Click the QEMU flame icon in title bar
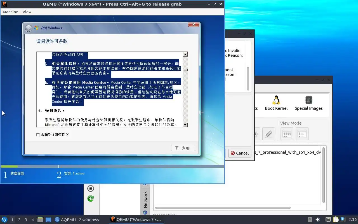Viewport: 358px width, 224px height. 4,4
